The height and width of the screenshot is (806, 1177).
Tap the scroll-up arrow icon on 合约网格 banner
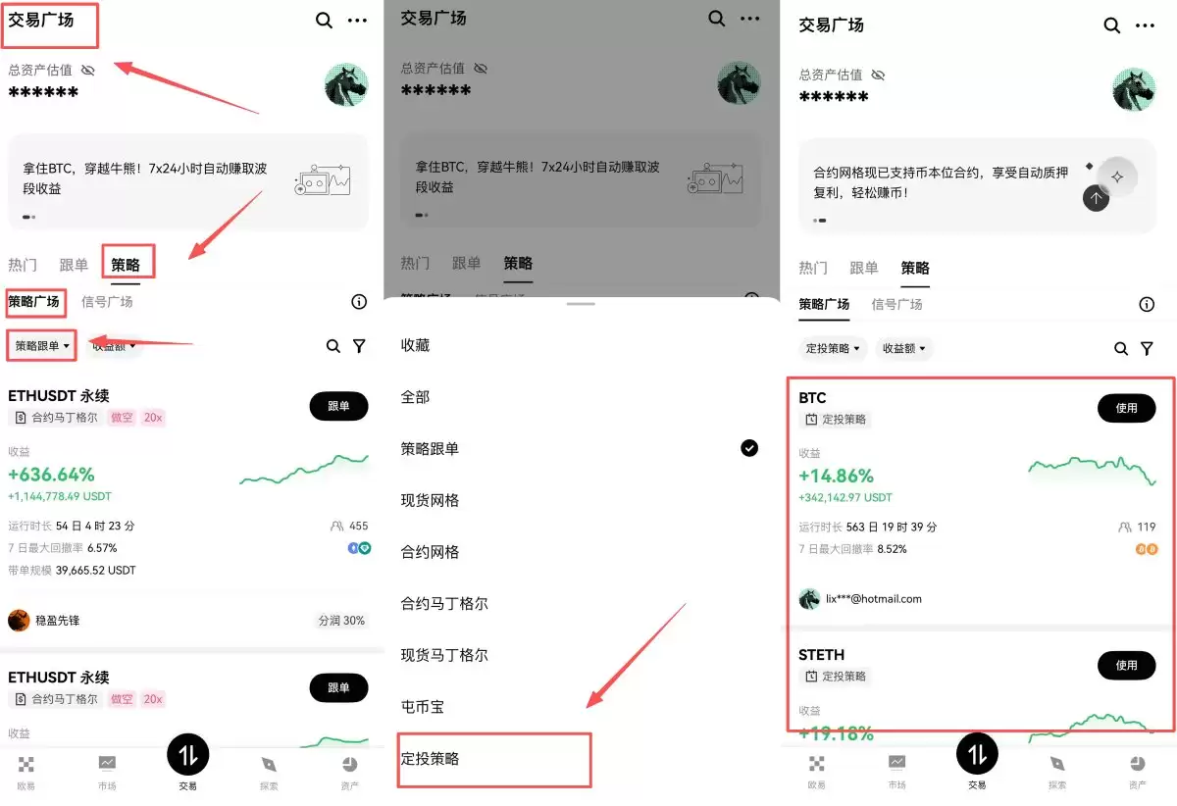click(x=1096, y=198)
